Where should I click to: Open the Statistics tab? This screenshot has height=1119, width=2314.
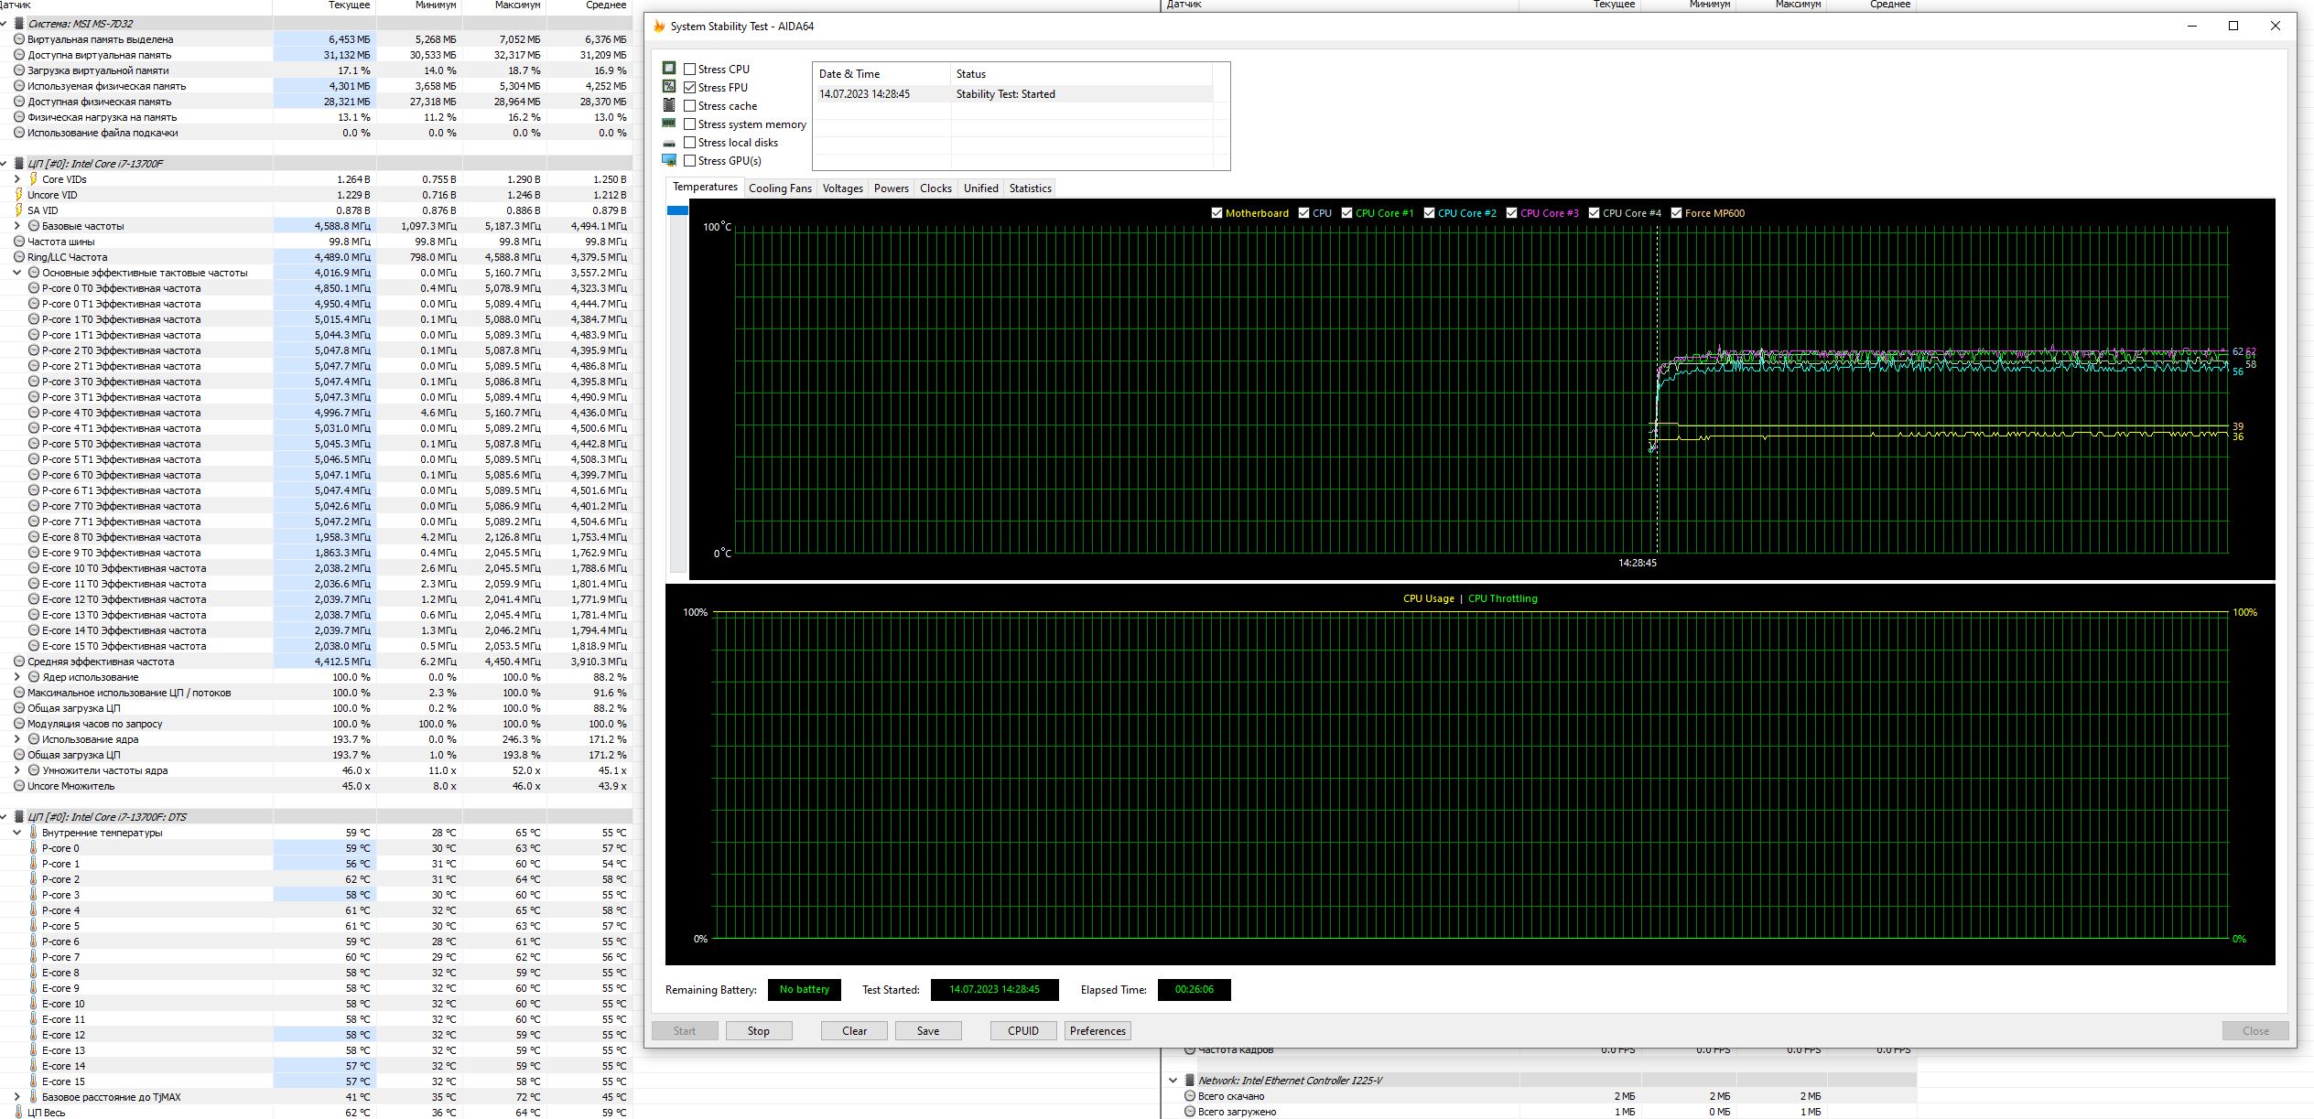1030,188
